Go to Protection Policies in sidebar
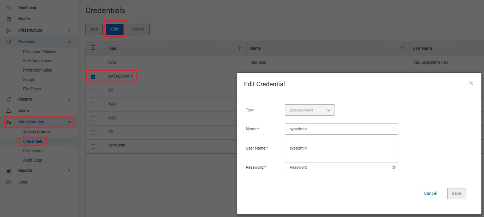 coord(39,52)
